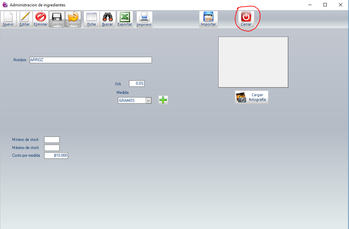Screen dimensions: 349x229
Task: Click the Nombre field containing ARROZ
Action: click(91, 60)
